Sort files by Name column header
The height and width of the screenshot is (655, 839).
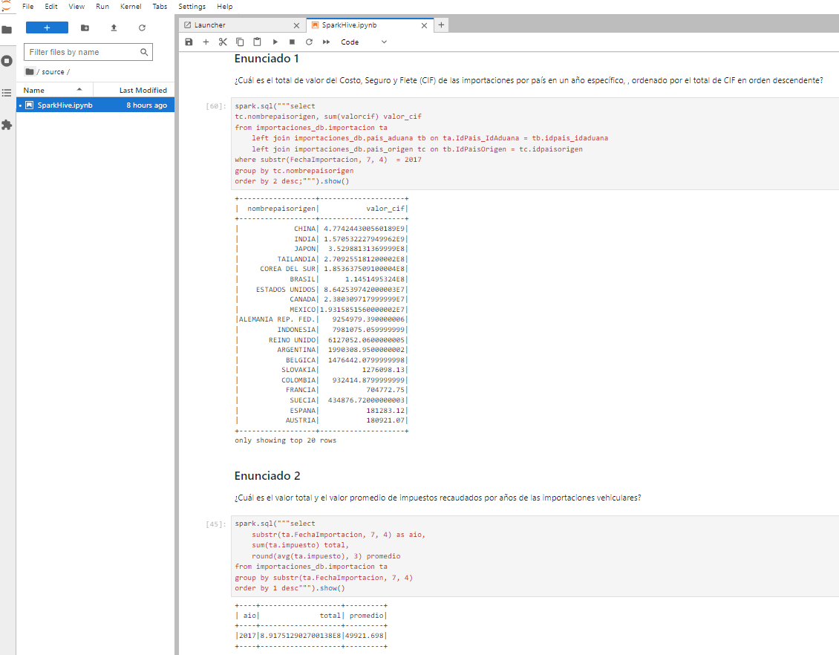click(x=34, y=90)
